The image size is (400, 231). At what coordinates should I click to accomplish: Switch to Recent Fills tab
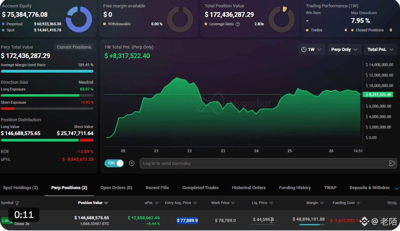(x=157, y=188)
